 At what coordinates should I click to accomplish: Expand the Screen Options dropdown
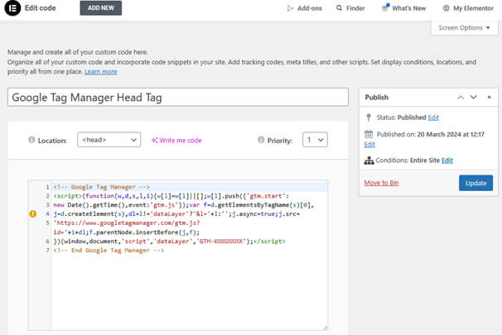coord(464,28)
